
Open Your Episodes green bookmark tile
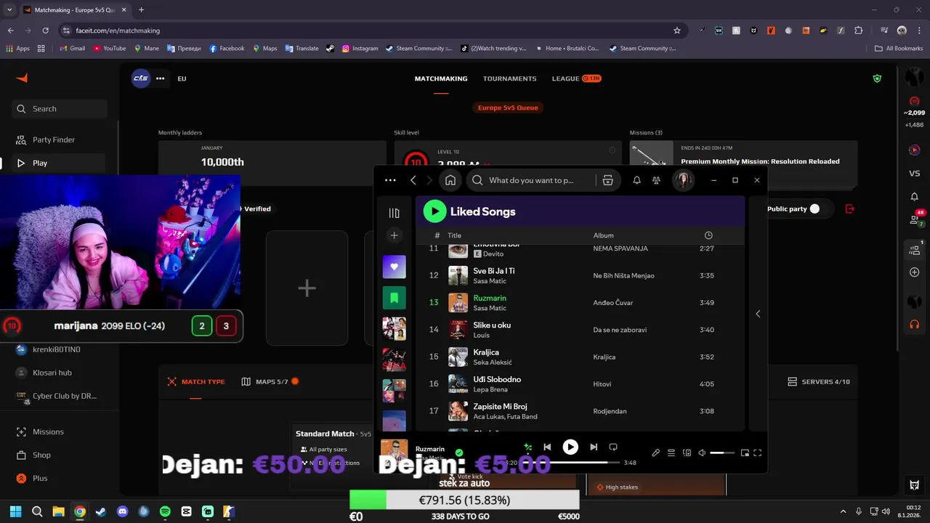click(394, 298)
